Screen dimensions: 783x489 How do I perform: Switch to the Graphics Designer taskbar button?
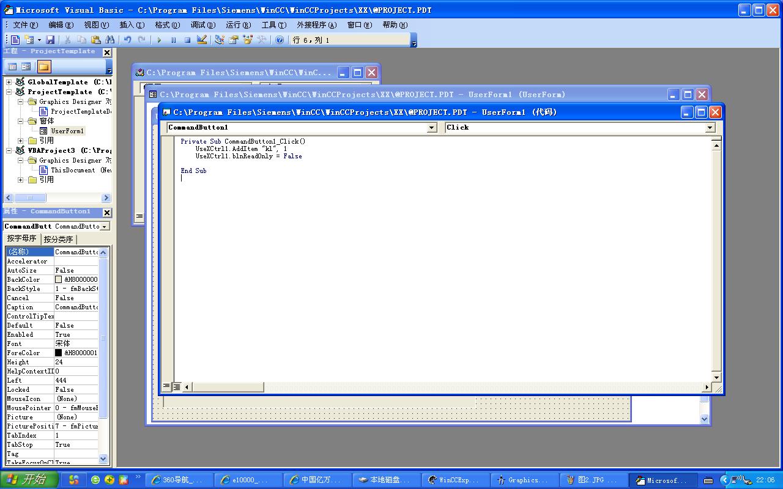tap(524, 480)
